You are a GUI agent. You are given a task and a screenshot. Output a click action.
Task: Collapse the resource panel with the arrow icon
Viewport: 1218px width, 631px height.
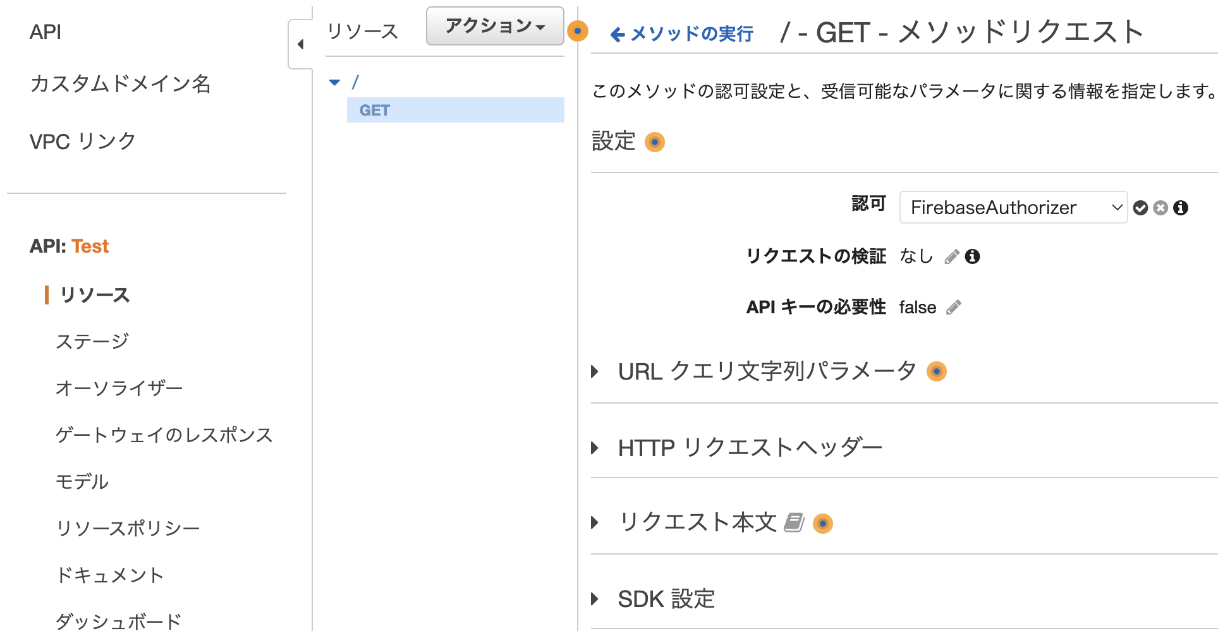tap(301, 44)
